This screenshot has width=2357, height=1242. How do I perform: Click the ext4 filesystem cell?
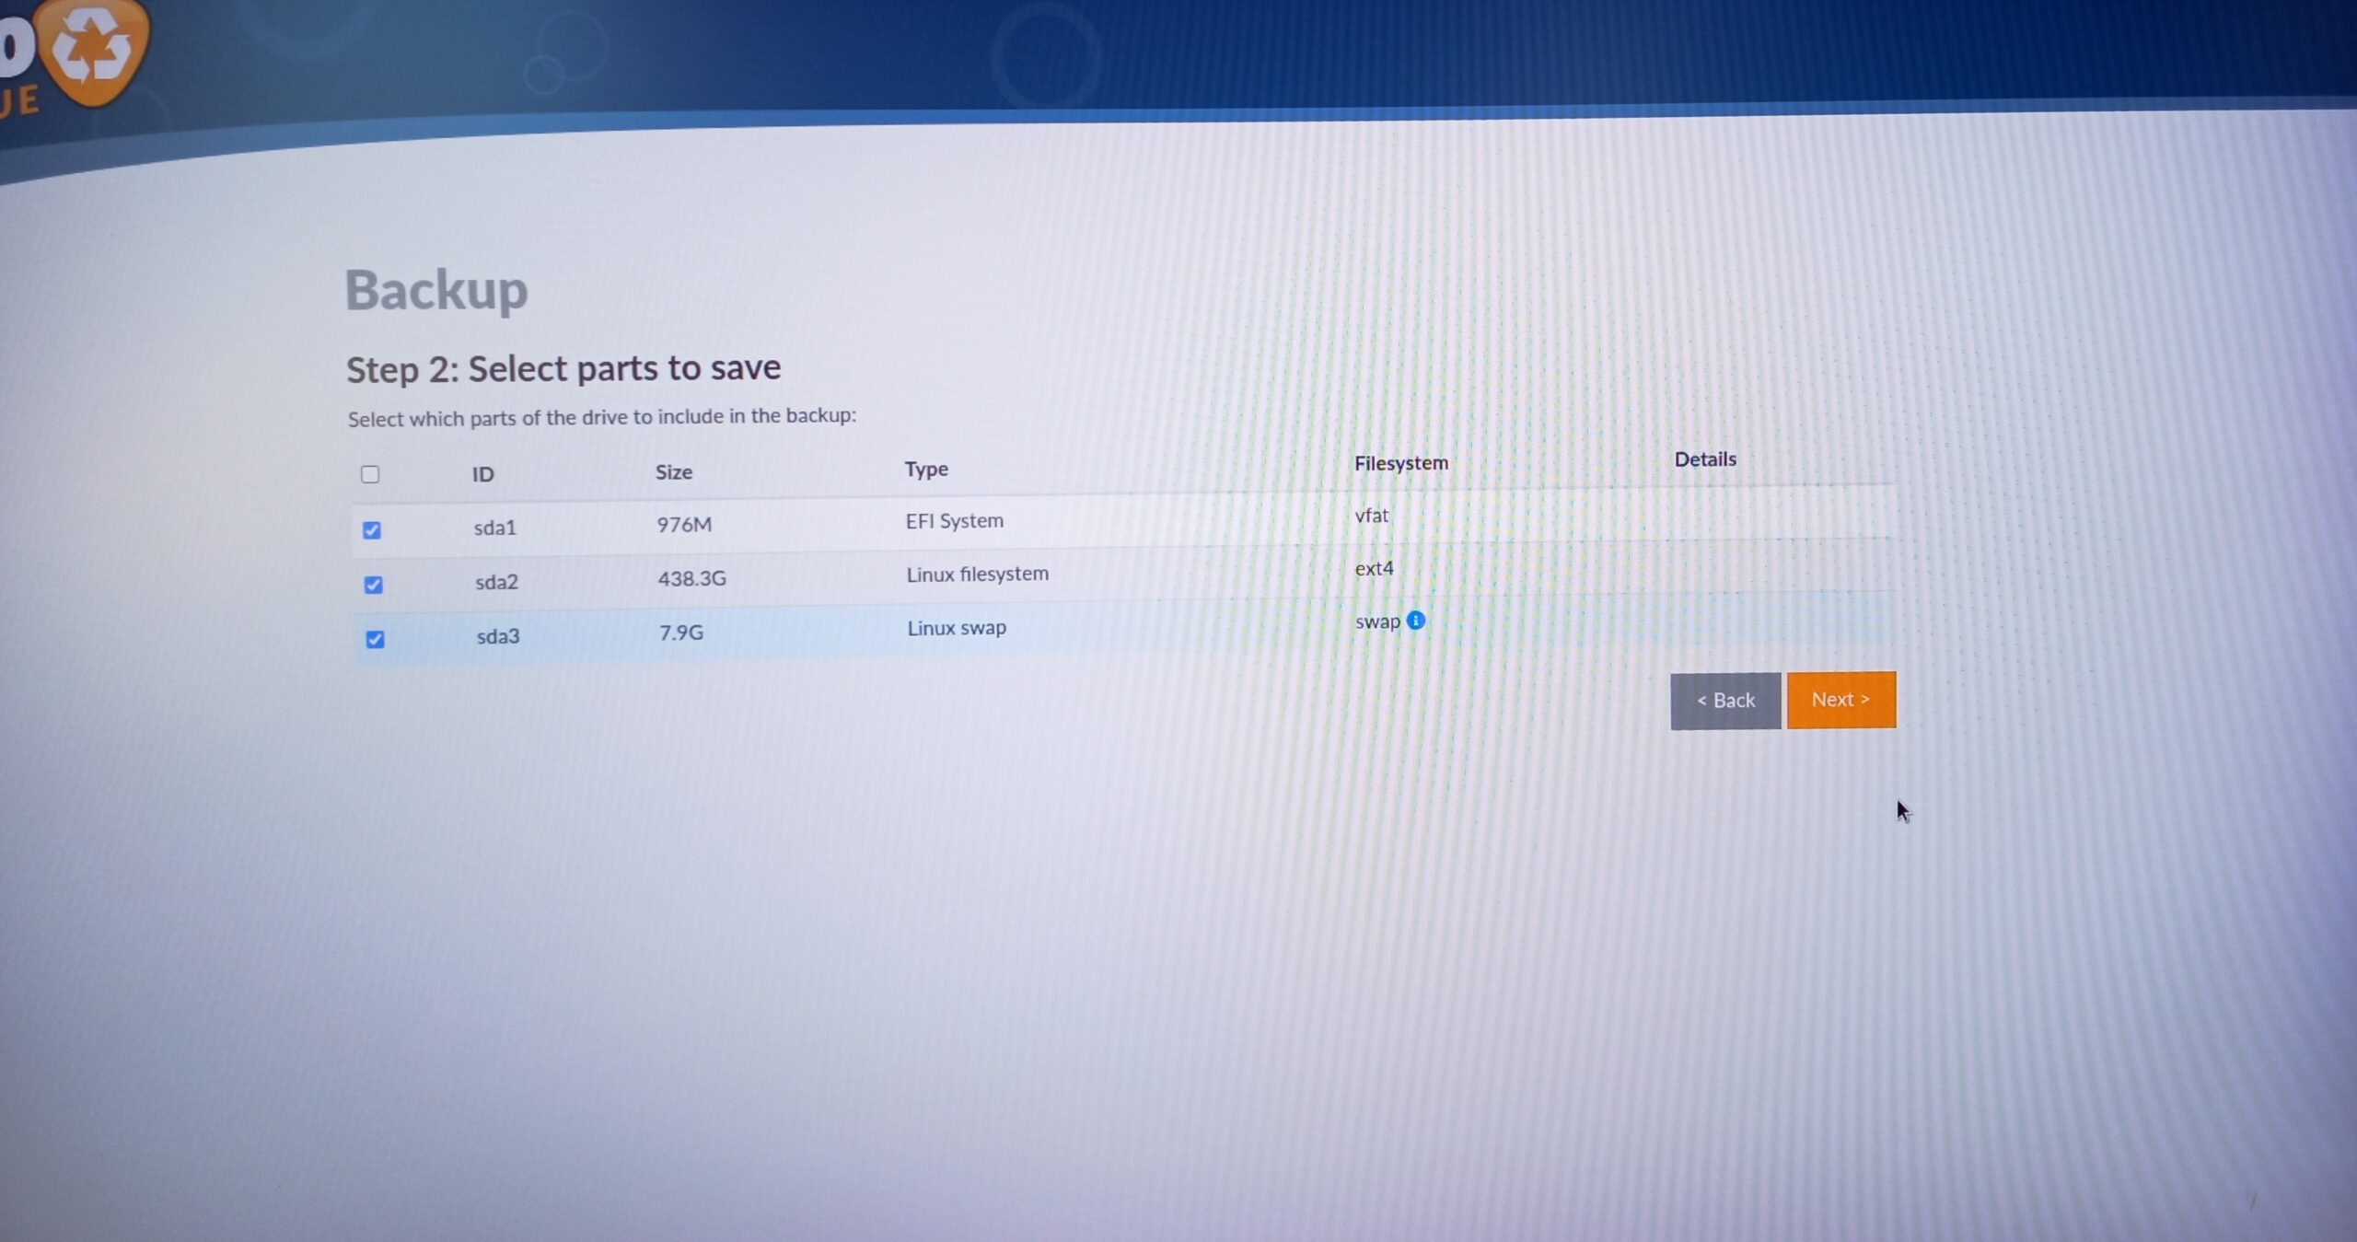point(1374,569)
